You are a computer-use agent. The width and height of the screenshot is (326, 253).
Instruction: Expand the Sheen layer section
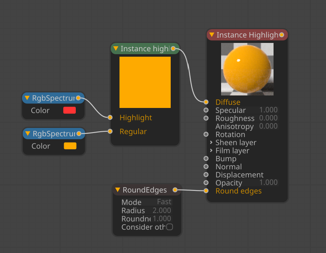[211, 143]
